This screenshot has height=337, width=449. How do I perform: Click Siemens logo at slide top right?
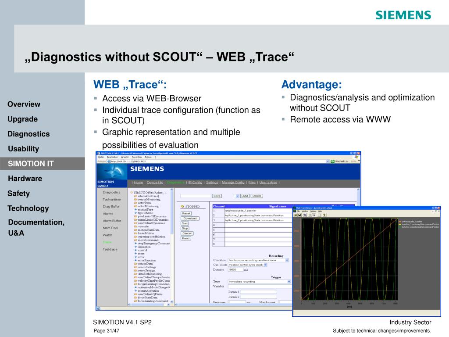pos(403,15)
